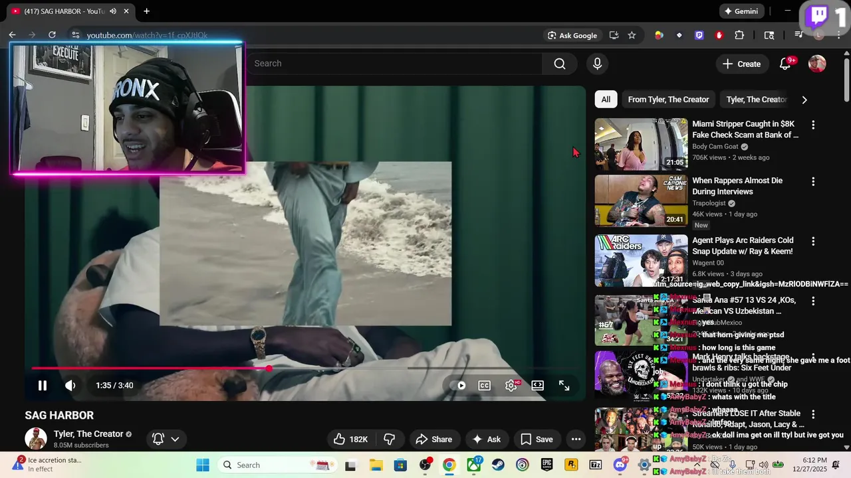Screen dimensions: 851x478
Task: Share the video
Action: [433, 439]
